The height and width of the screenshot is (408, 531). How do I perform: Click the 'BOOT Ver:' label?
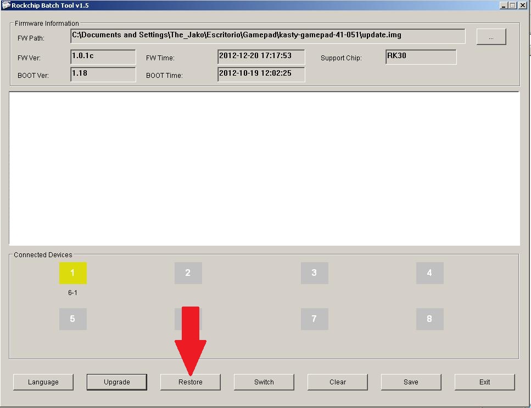tap(33, 76)
